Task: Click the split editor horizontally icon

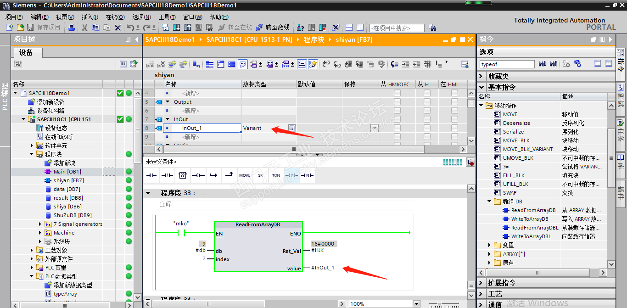Action: (x=349, y=28)
